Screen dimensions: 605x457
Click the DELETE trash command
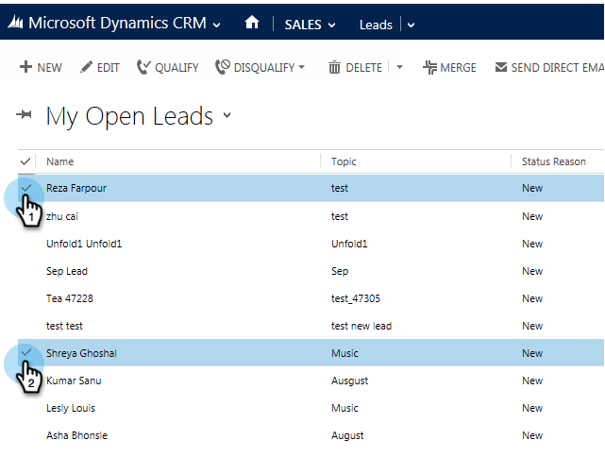355,68
